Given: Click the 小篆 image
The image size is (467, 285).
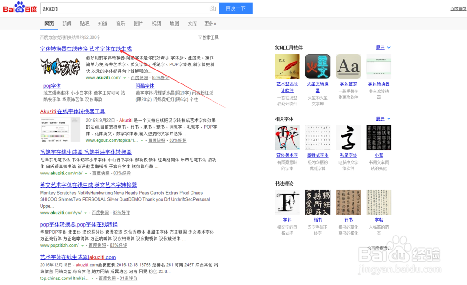Looking at the screenshot, I should [379, 138].
